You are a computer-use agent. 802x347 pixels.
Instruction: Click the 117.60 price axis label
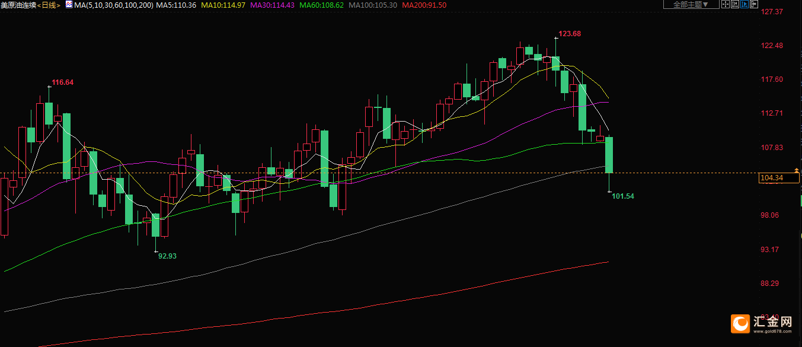pyautogui.click(x=772, y=79)
